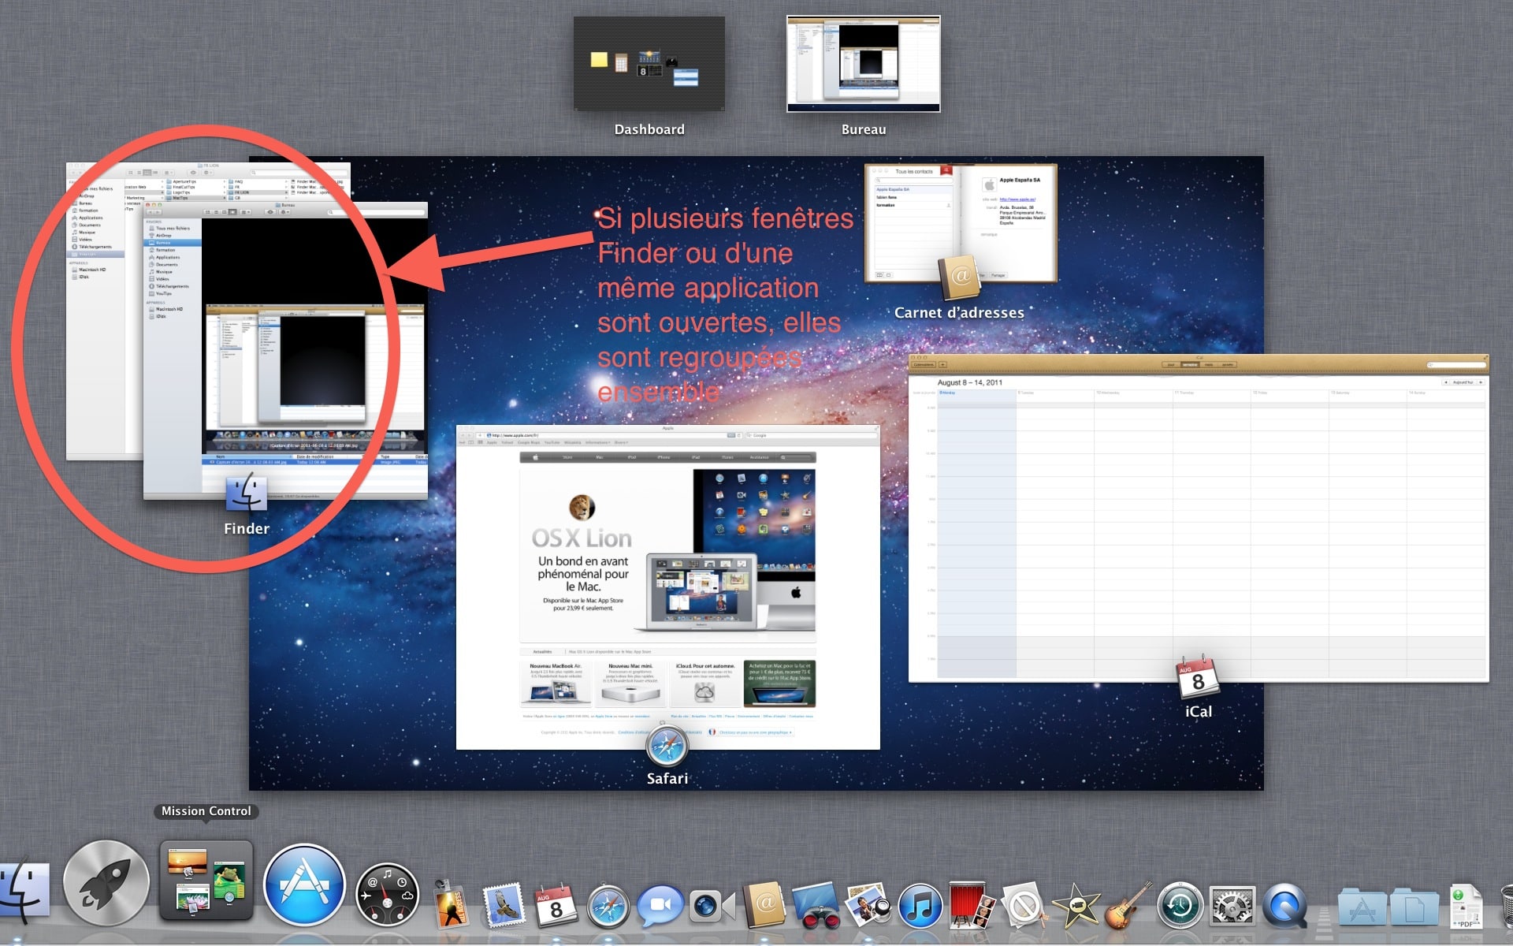
Task: Open Preview photo loupe icon in Dock
Action: [868, 905]
